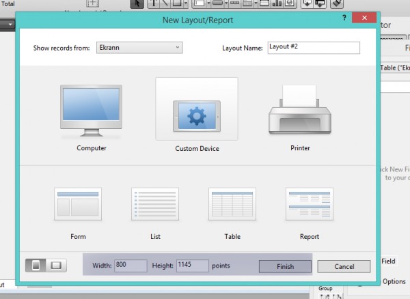Select the Tab Control tool

247,3
